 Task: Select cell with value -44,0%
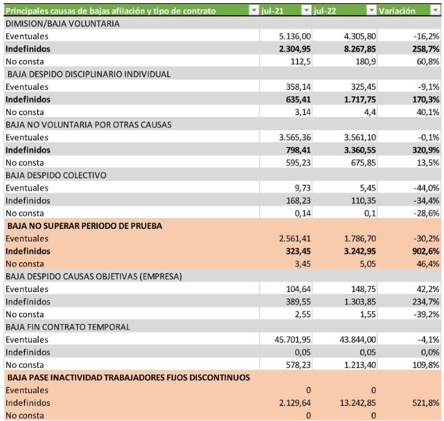(409, 188)
